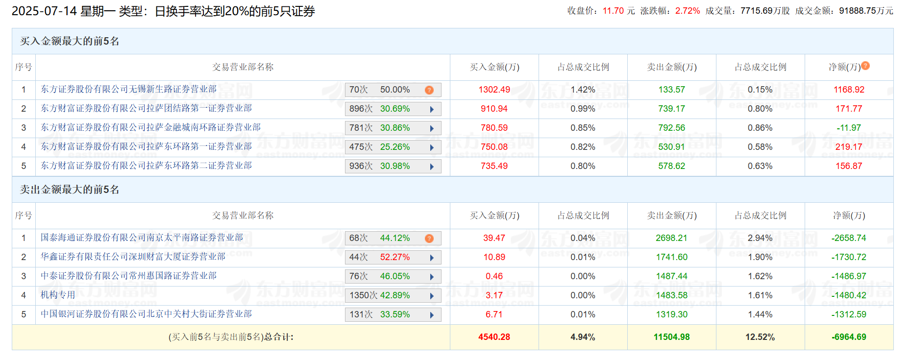Open 东方财富证券拉萨东环路第一证券营业部 link
Screen dimensions: 910x360
coord(146,146)
